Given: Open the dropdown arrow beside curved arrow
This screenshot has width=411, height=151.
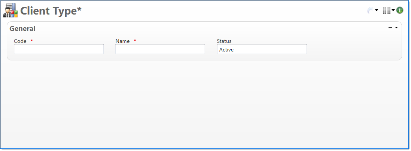Looking at the screenshot, I should coord(377,10).
